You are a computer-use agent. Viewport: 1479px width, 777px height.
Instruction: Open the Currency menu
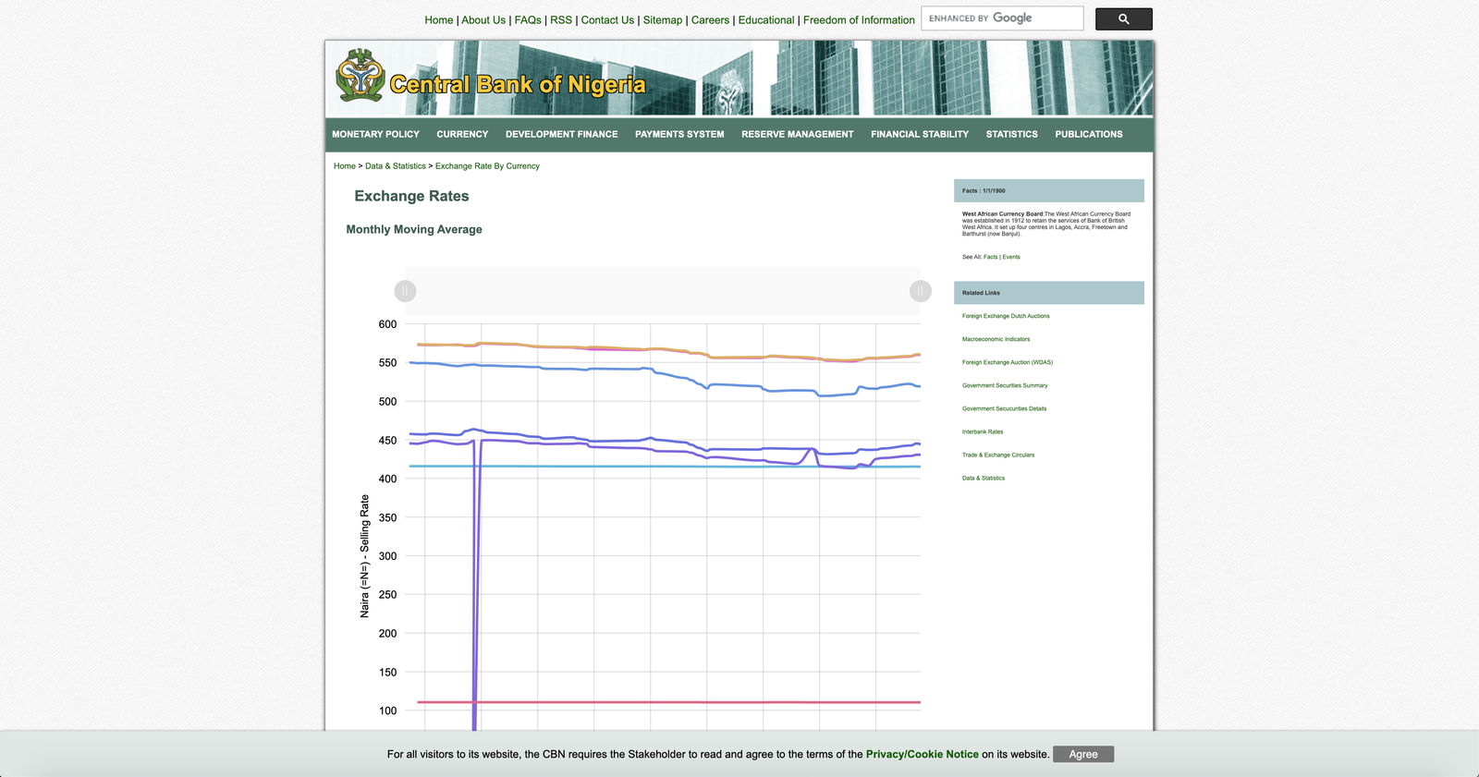click(462, 134)
